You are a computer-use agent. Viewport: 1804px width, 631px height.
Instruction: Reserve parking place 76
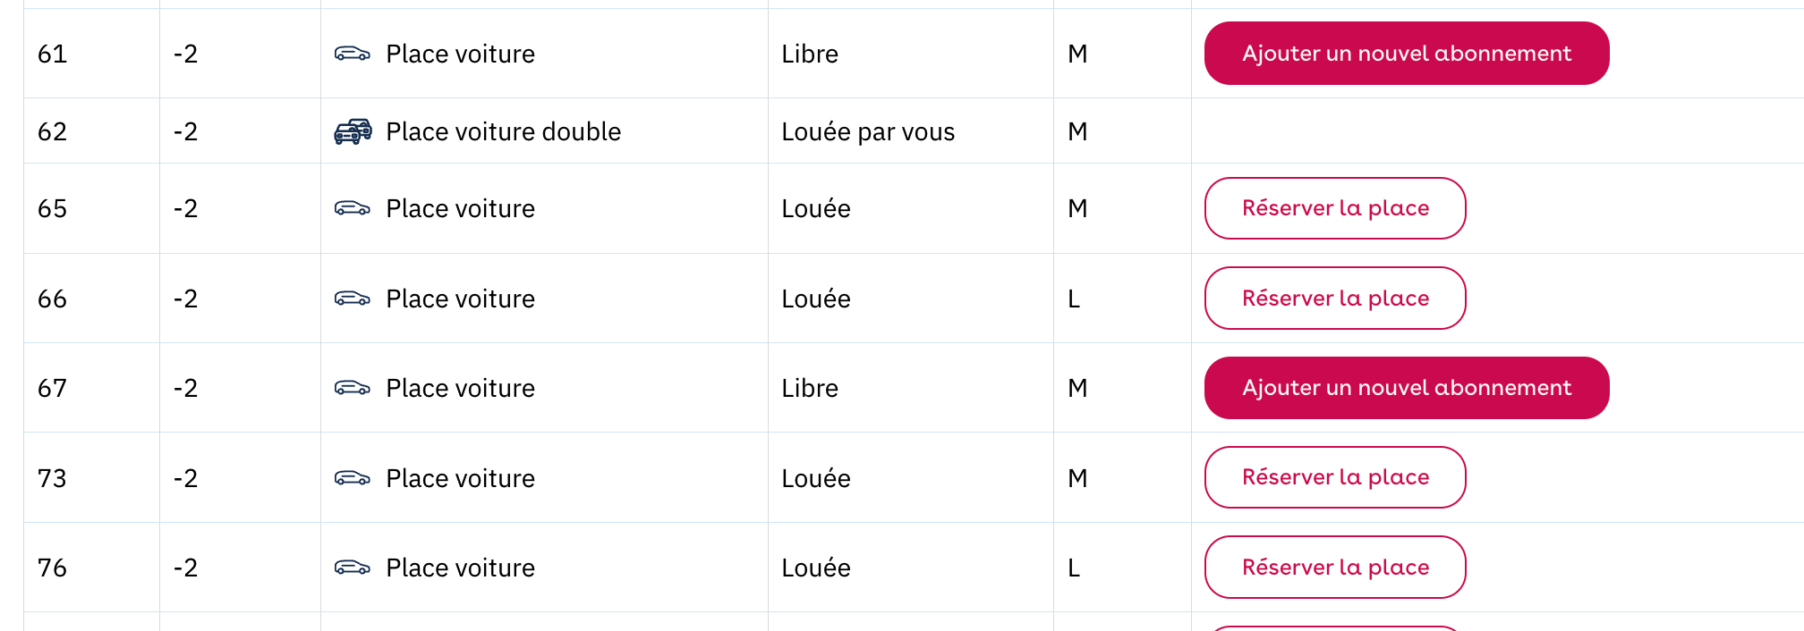point(1335,568)
